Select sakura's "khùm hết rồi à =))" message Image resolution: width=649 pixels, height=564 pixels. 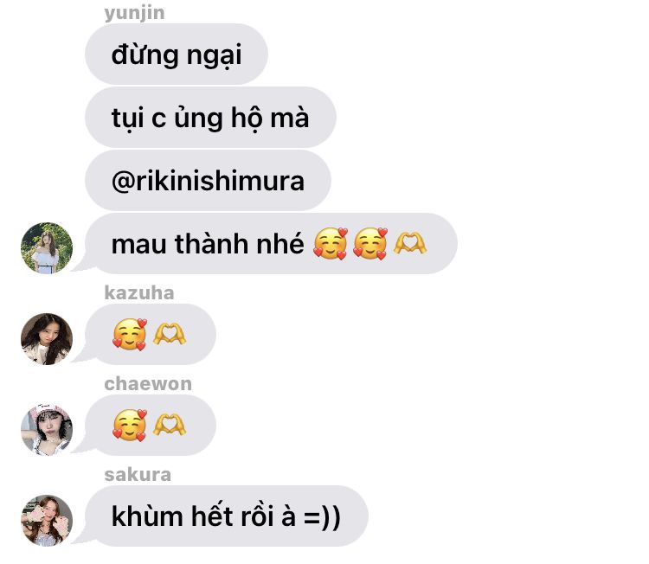(227, 516)
